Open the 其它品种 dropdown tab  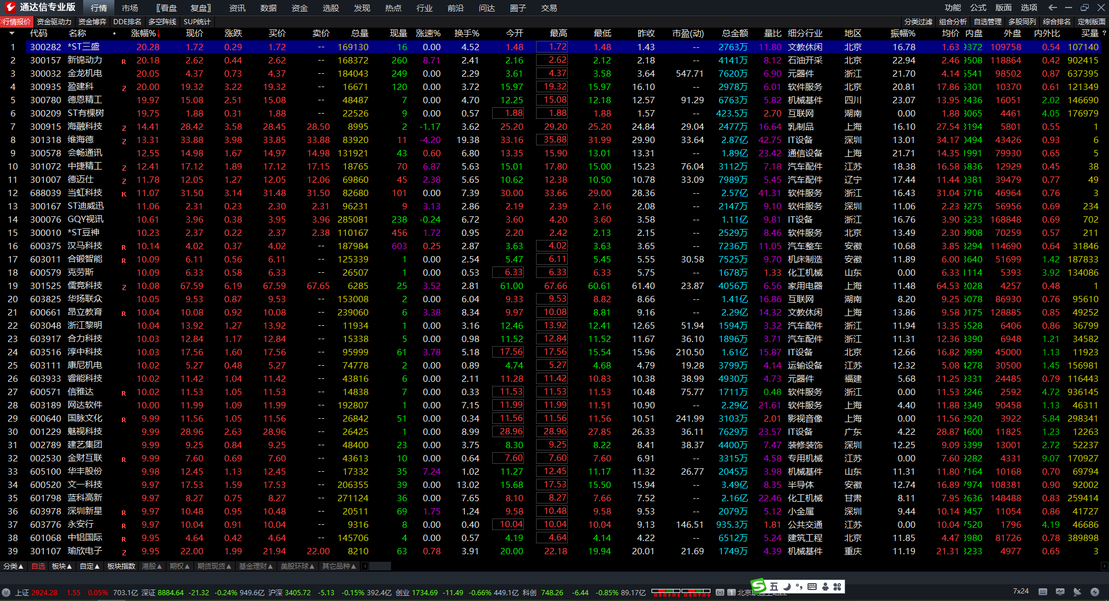339,566
